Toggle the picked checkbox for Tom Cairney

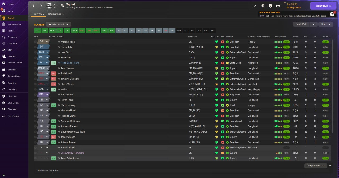[35, 68]
